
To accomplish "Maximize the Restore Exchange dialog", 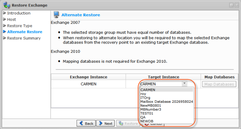I will tap(231, 5).
